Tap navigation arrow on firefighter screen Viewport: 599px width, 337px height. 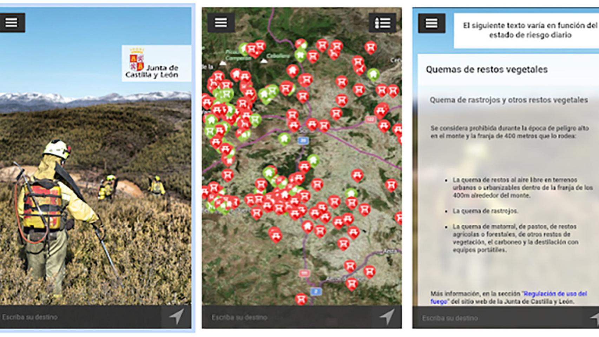(x=176, y=316)
